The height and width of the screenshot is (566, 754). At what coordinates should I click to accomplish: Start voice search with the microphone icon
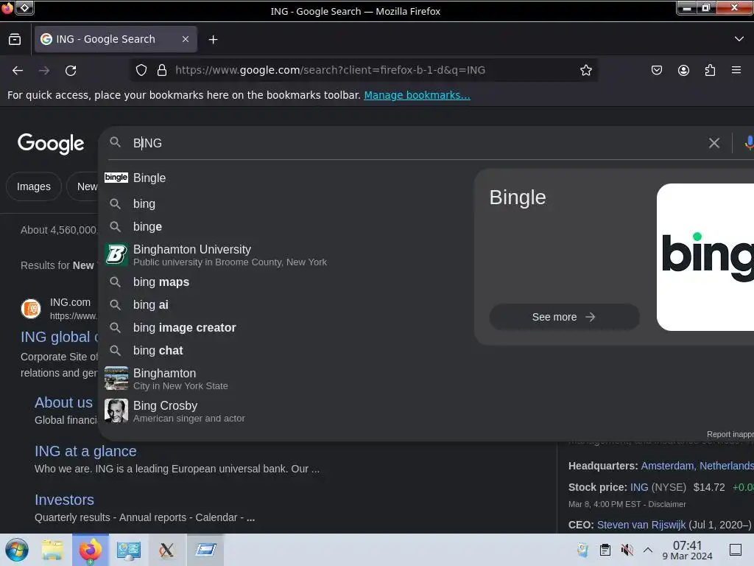pyautogui.click(x=748, y=143)
